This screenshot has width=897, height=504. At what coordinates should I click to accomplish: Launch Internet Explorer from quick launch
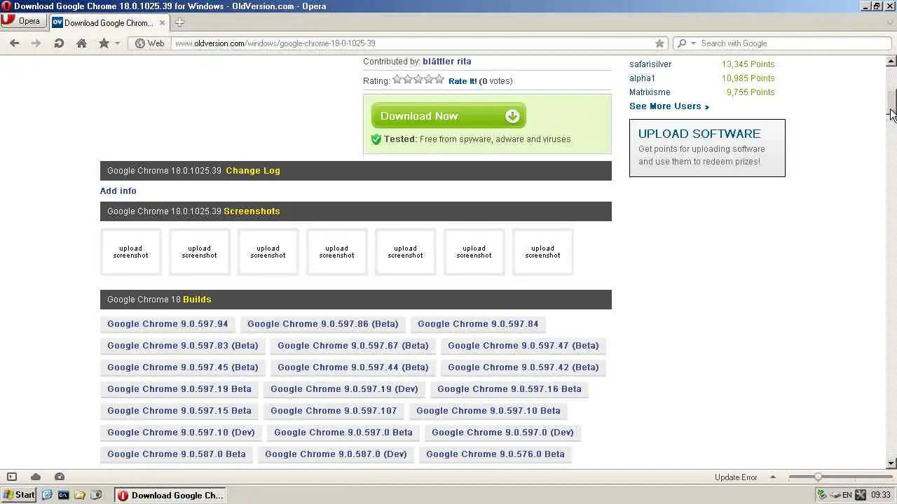(47, 495)
